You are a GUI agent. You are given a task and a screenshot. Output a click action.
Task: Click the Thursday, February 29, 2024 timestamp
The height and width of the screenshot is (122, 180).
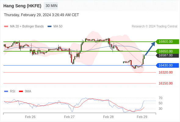coord(41,15)
